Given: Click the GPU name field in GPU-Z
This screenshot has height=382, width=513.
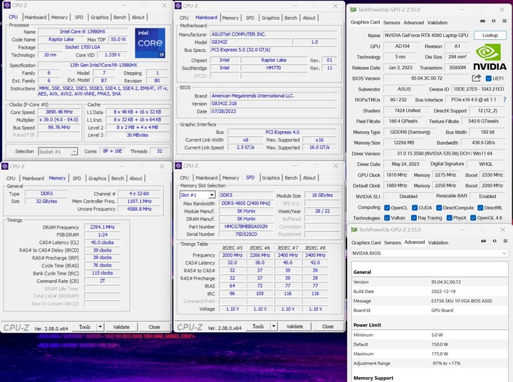Looking at the screenshot, I should [426, 35].
